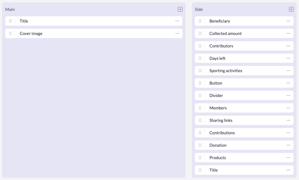Image resolution: width=299 pixels, height=180 pixels.
Task: Click drag handle beside Beneficiary
Action: (200, 21)
